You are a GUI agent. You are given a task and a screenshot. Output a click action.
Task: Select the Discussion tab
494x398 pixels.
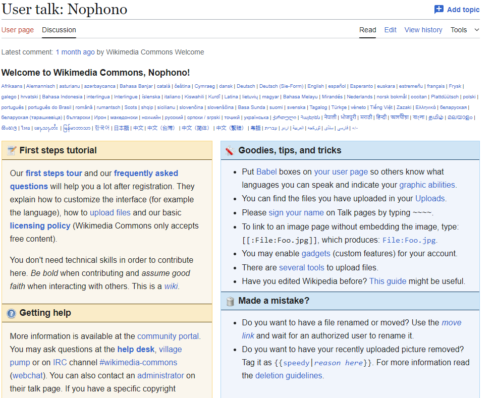(x=59, y=30)
